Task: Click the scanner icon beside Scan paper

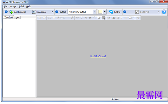Action: tap(34, 12)
